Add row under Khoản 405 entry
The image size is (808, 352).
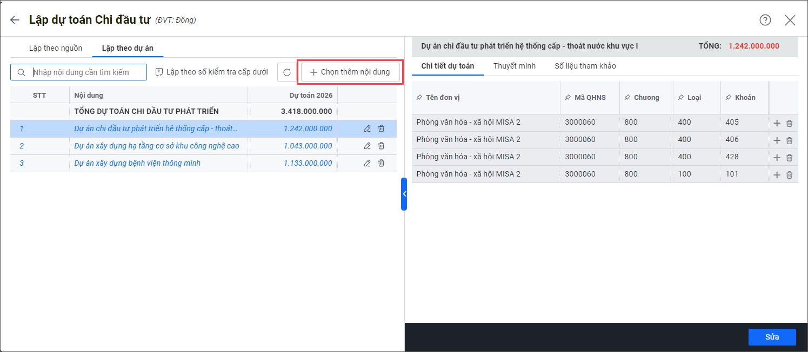[x=777, y=123]
